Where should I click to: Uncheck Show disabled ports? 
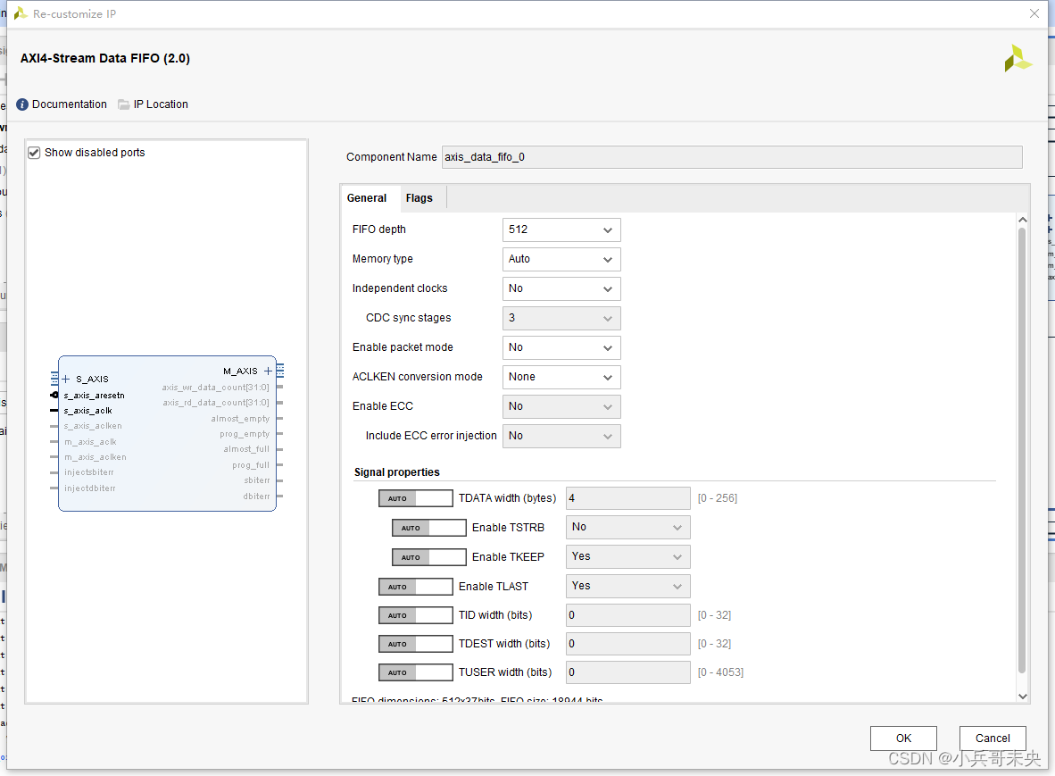(x=33, y=152)
